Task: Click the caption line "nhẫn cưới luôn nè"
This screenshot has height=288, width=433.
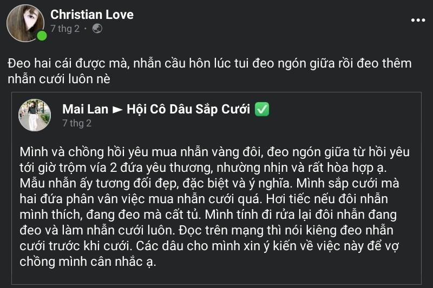Action: coord(59,79)
